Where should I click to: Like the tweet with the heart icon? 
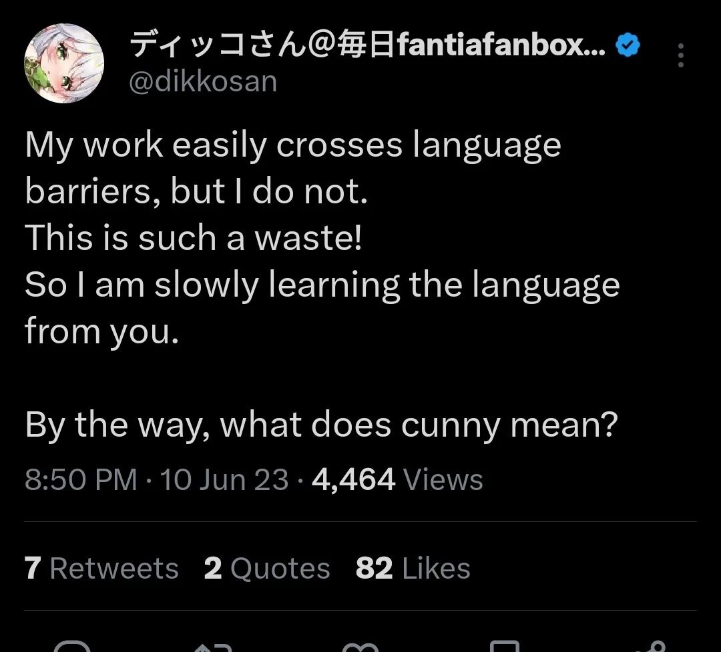point(360,647)
